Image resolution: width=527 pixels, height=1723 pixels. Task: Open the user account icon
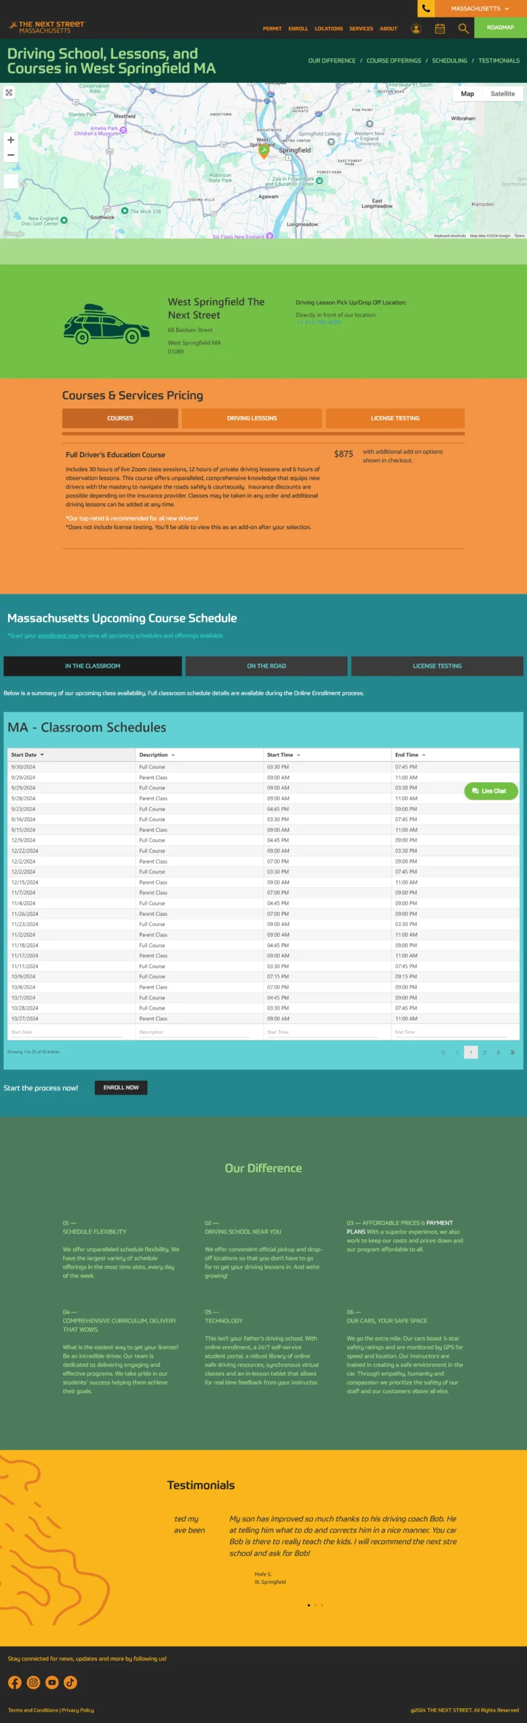(416, 28)
